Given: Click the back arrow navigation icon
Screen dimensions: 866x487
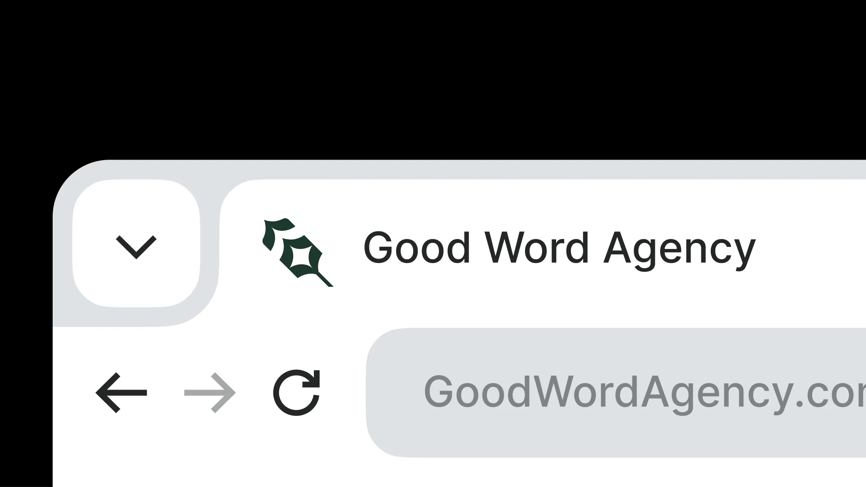Looking at the screenshot, I should coord(121,393).
